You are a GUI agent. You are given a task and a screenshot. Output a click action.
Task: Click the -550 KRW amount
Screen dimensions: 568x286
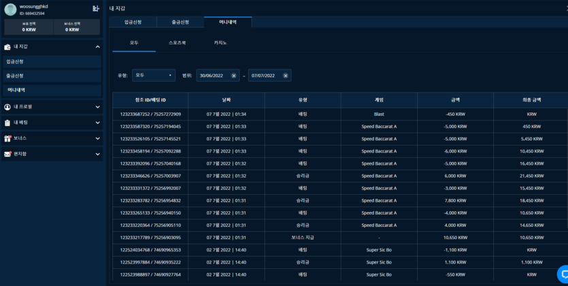click(455, 274)
